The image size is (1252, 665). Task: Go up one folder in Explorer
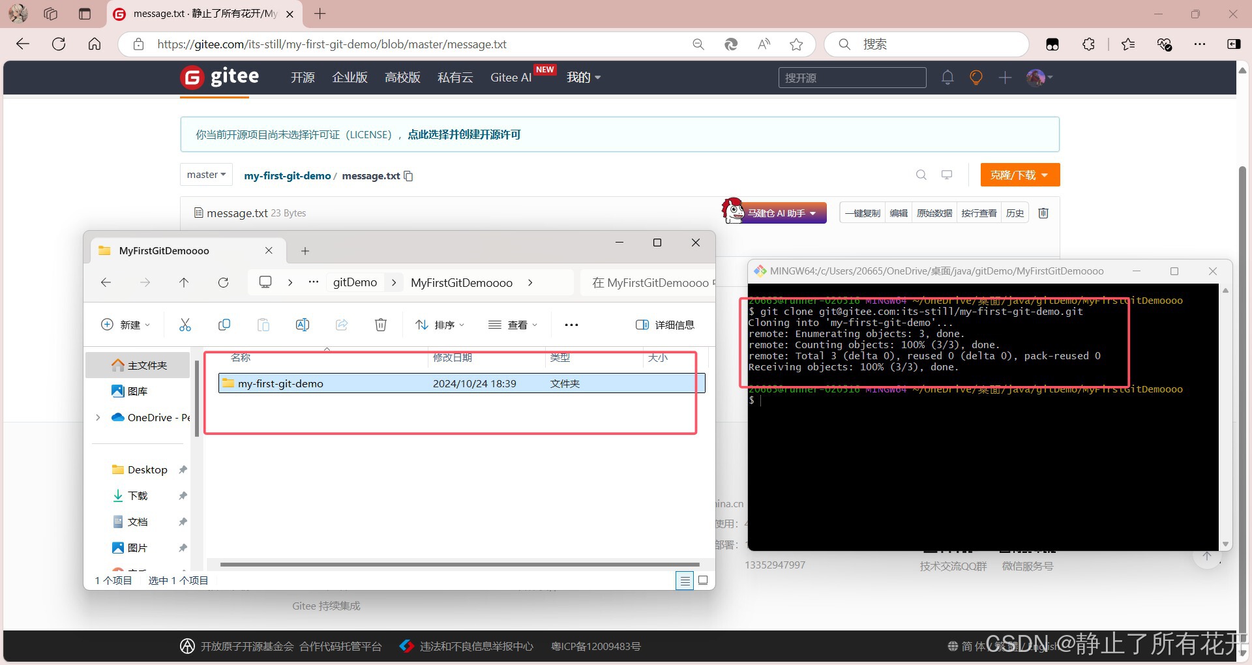coord(184,282)
